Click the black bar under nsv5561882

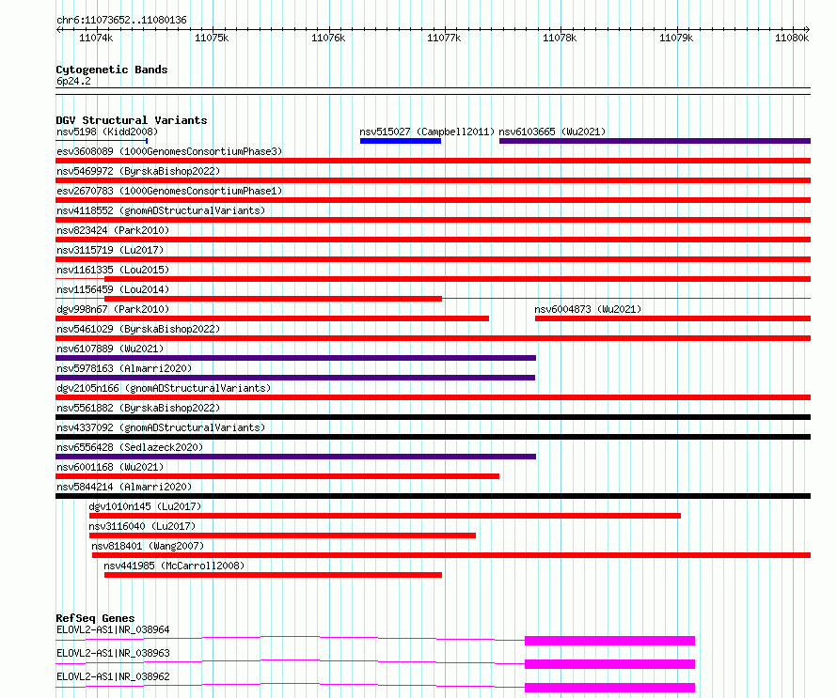433,417
